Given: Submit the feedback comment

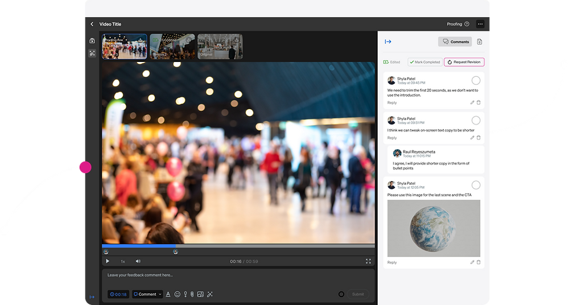Looking at the screenshot, I should click(x=358, y=294).
